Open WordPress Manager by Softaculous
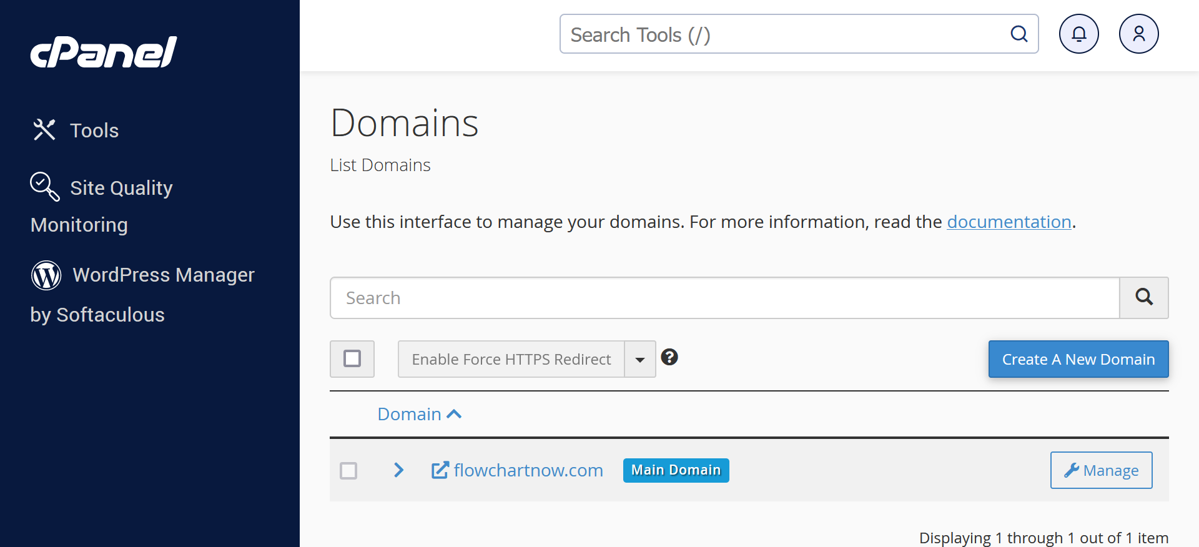The width and height of the screenshot is (1199, 547). [142, 293]
